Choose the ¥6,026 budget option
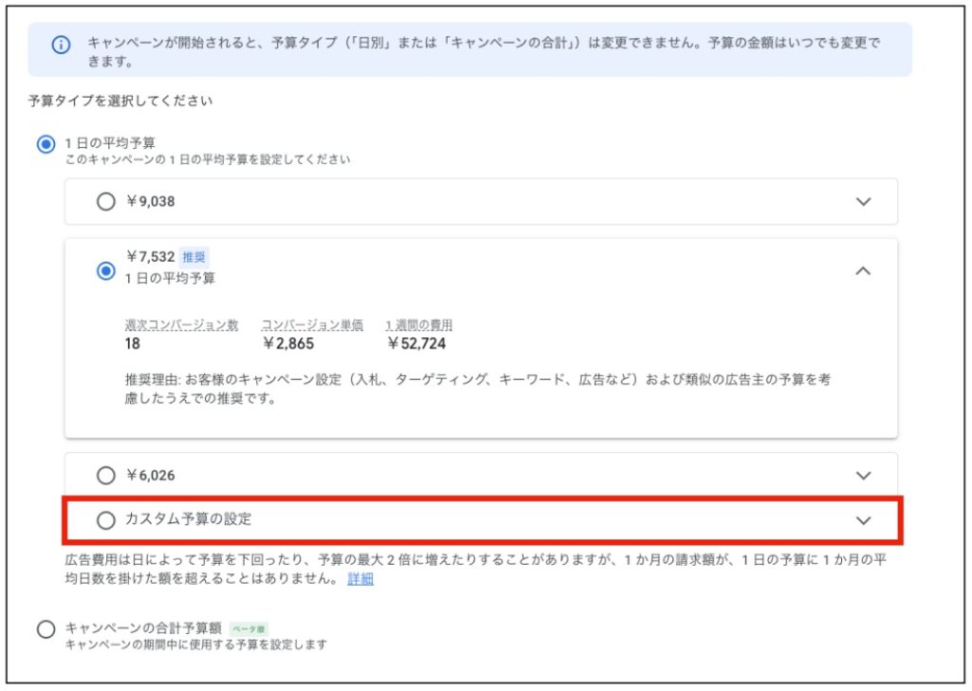 tap(106, 475)
